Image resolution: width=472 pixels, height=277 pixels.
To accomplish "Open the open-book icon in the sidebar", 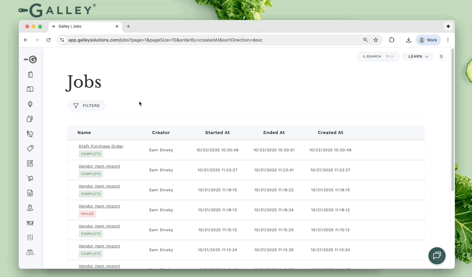I will point(30,89).
